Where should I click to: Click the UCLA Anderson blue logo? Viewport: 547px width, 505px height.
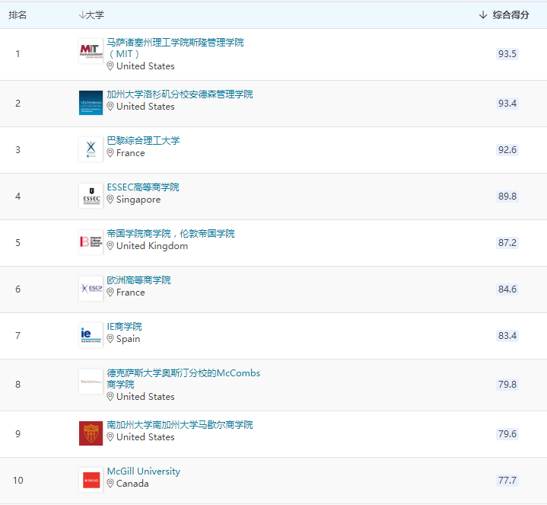click(x=91, y=103)
